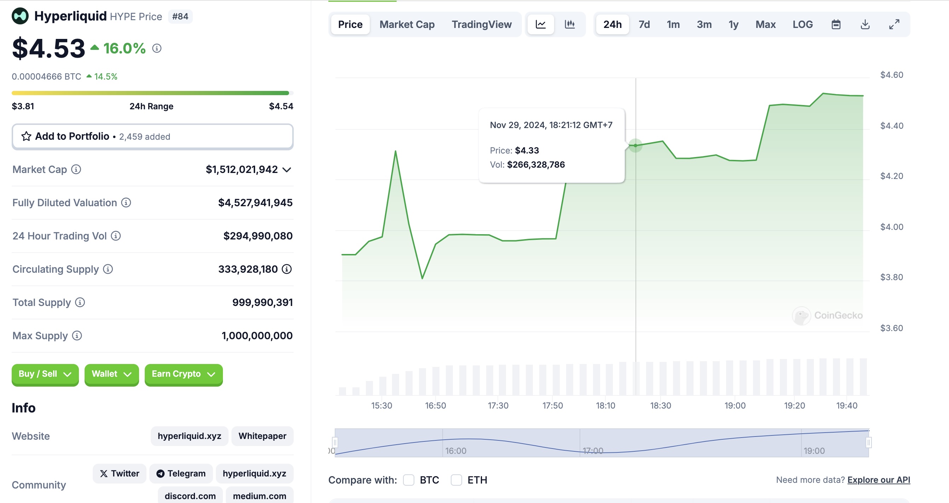Open Wallet dropdown
The image size is (949, 503).
(111, 374)
